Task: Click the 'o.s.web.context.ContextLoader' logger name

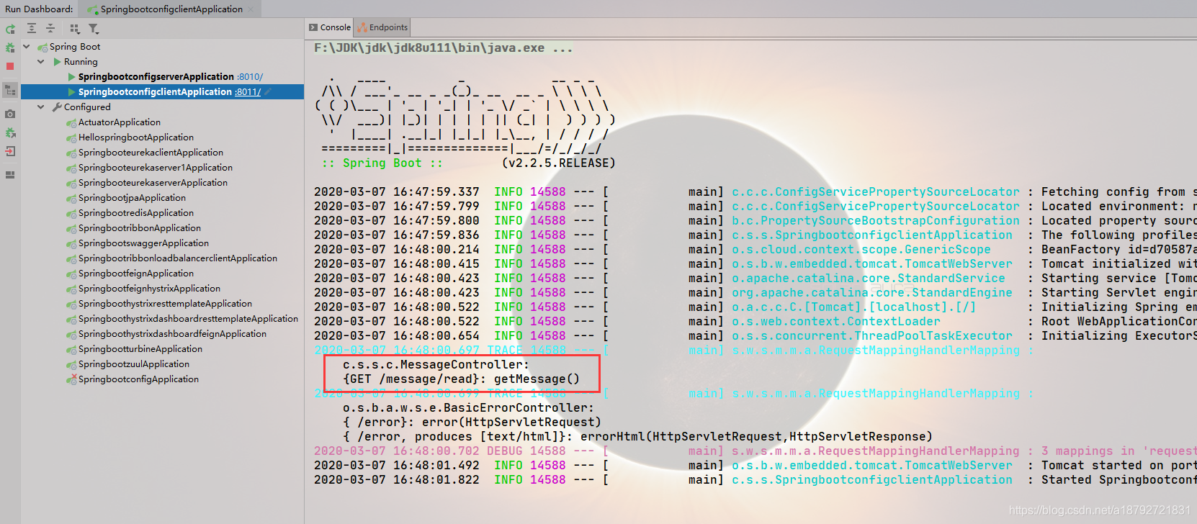Action: 836,322
